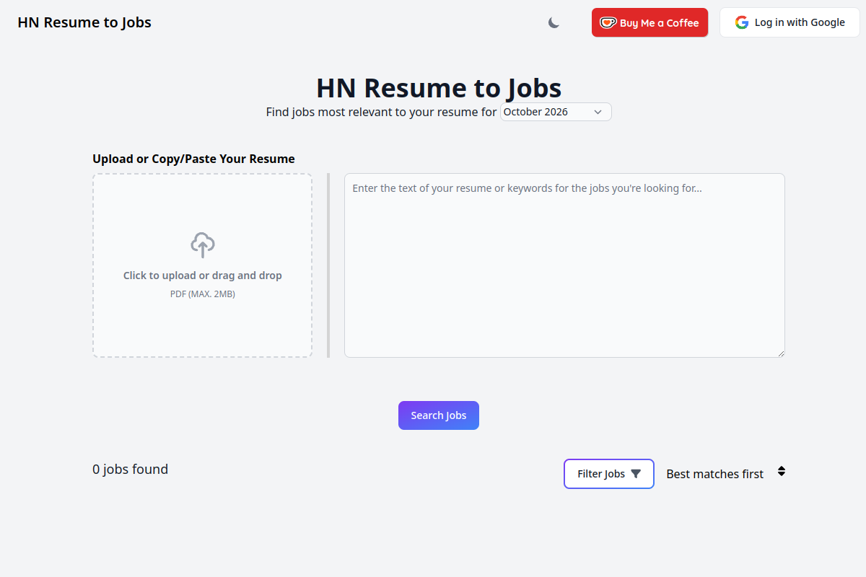Click the coffee cup icon
The width and height of the screenshot is (866, 577).
coord(608,22)
